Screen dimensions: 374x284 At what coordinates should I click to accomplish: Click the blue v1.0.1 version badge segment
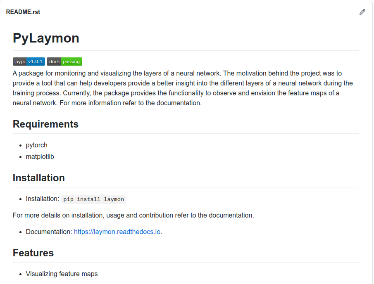pyautogui.click(x=36, y=62)
